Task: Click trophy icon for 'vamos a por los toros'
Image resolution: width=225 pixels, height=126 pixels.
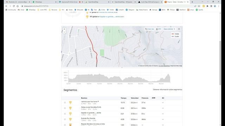Action: [x=70, y=103]
